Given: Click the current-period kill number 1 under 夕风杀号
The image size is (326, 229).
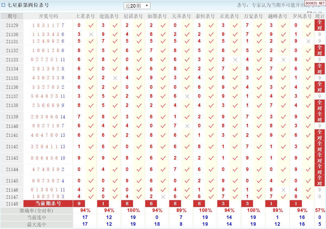Looking at the screenshot, I should [296, 203].
